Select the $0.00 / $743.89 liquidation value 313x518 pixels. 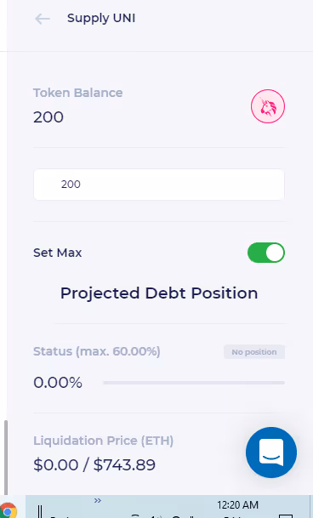(94, 464)
